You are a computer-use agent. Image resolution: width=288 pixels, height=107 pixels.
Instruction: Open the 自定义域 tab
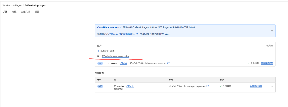click(26, 12)
